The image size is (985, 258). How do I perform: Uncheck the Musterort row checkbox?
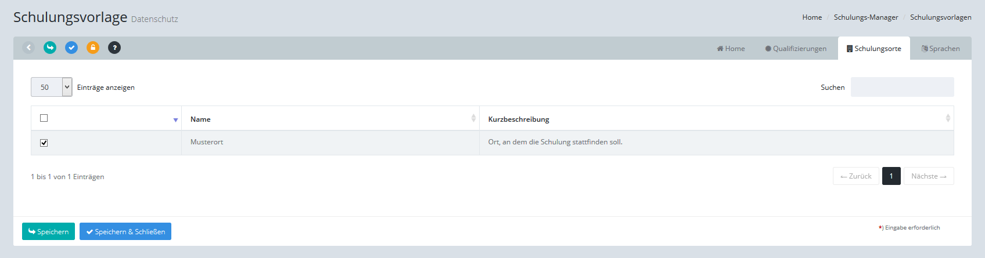[44, 143]
